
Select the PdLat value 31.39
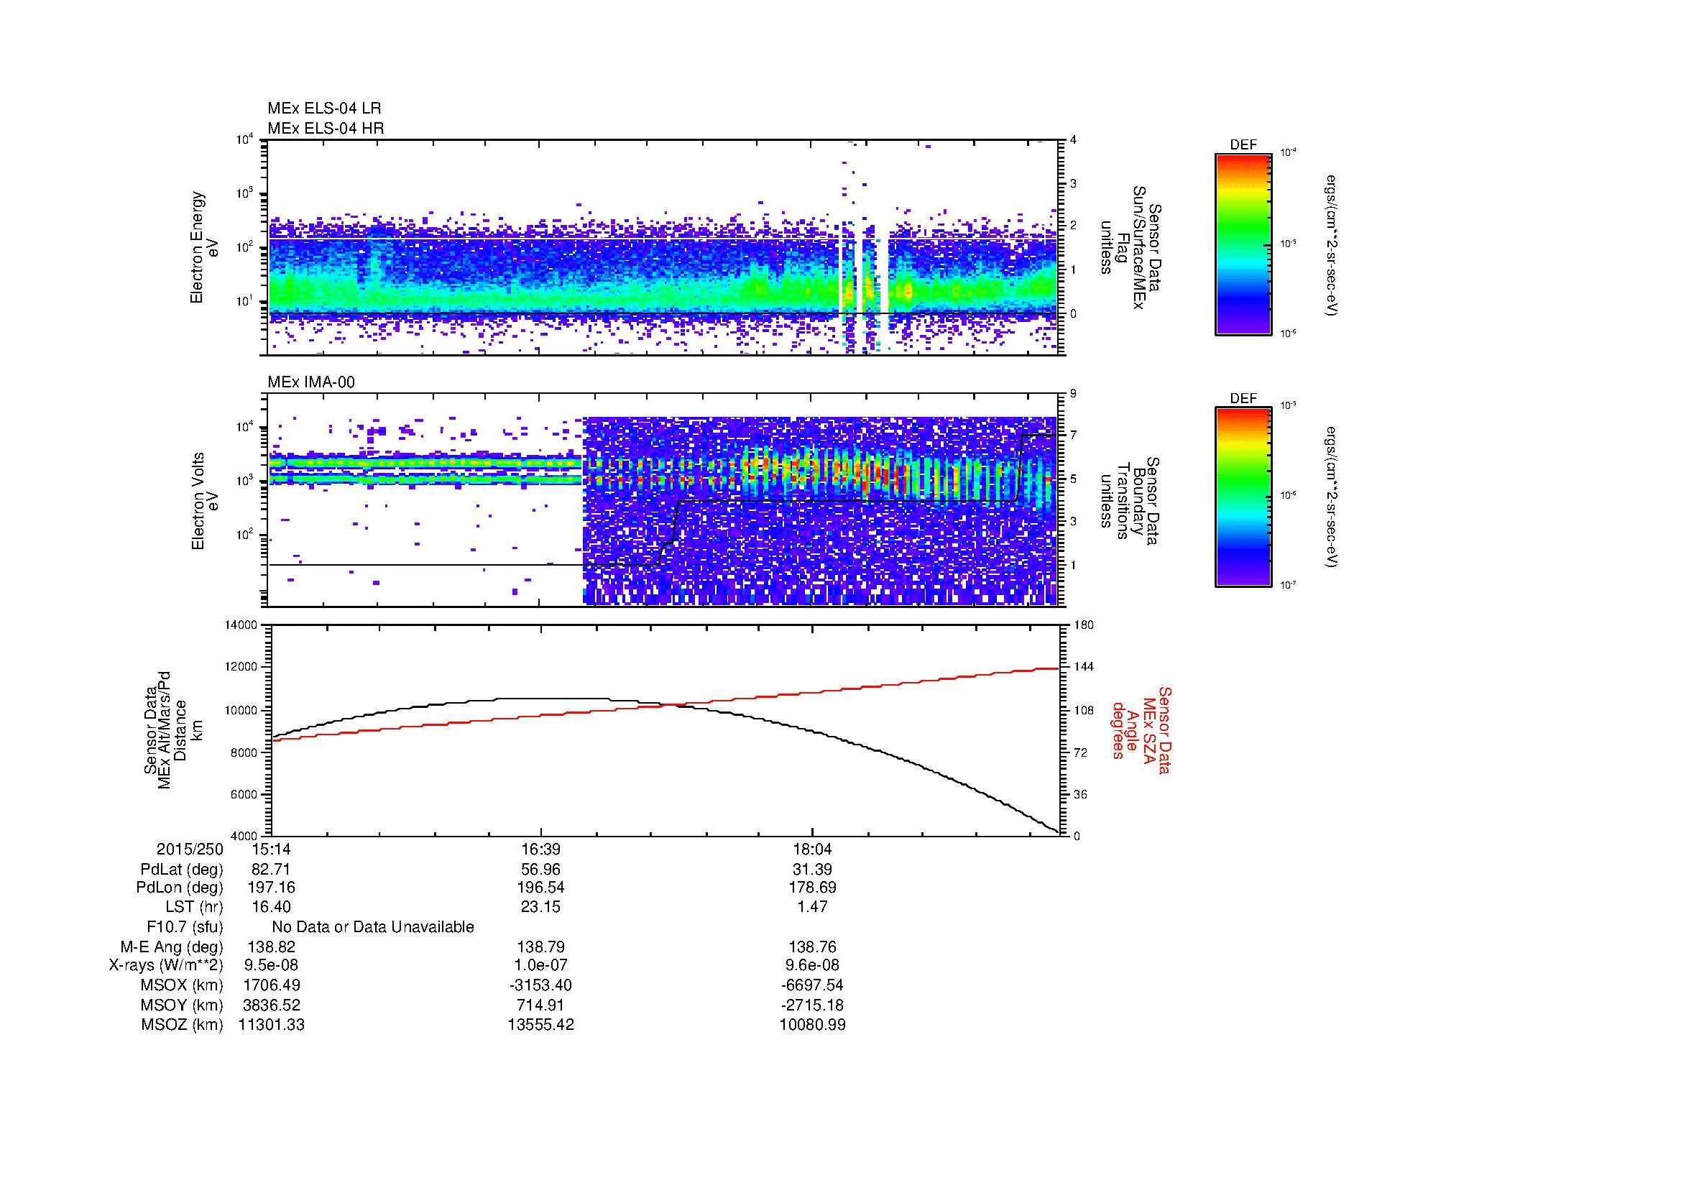(813, 870)
